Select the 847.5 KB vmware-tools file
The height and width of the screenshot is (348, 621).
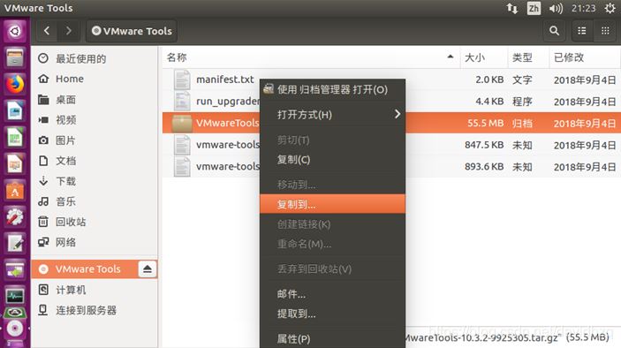coord(391,145)
